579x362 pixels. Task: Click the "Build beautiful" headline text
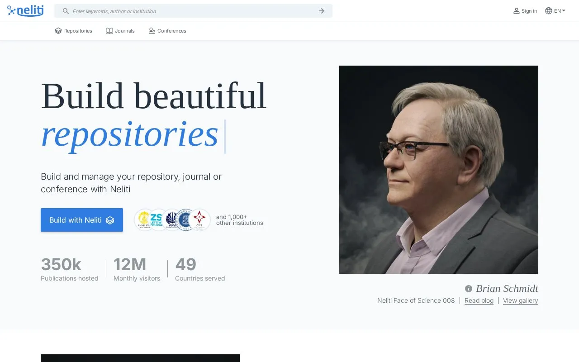[154, 96]
